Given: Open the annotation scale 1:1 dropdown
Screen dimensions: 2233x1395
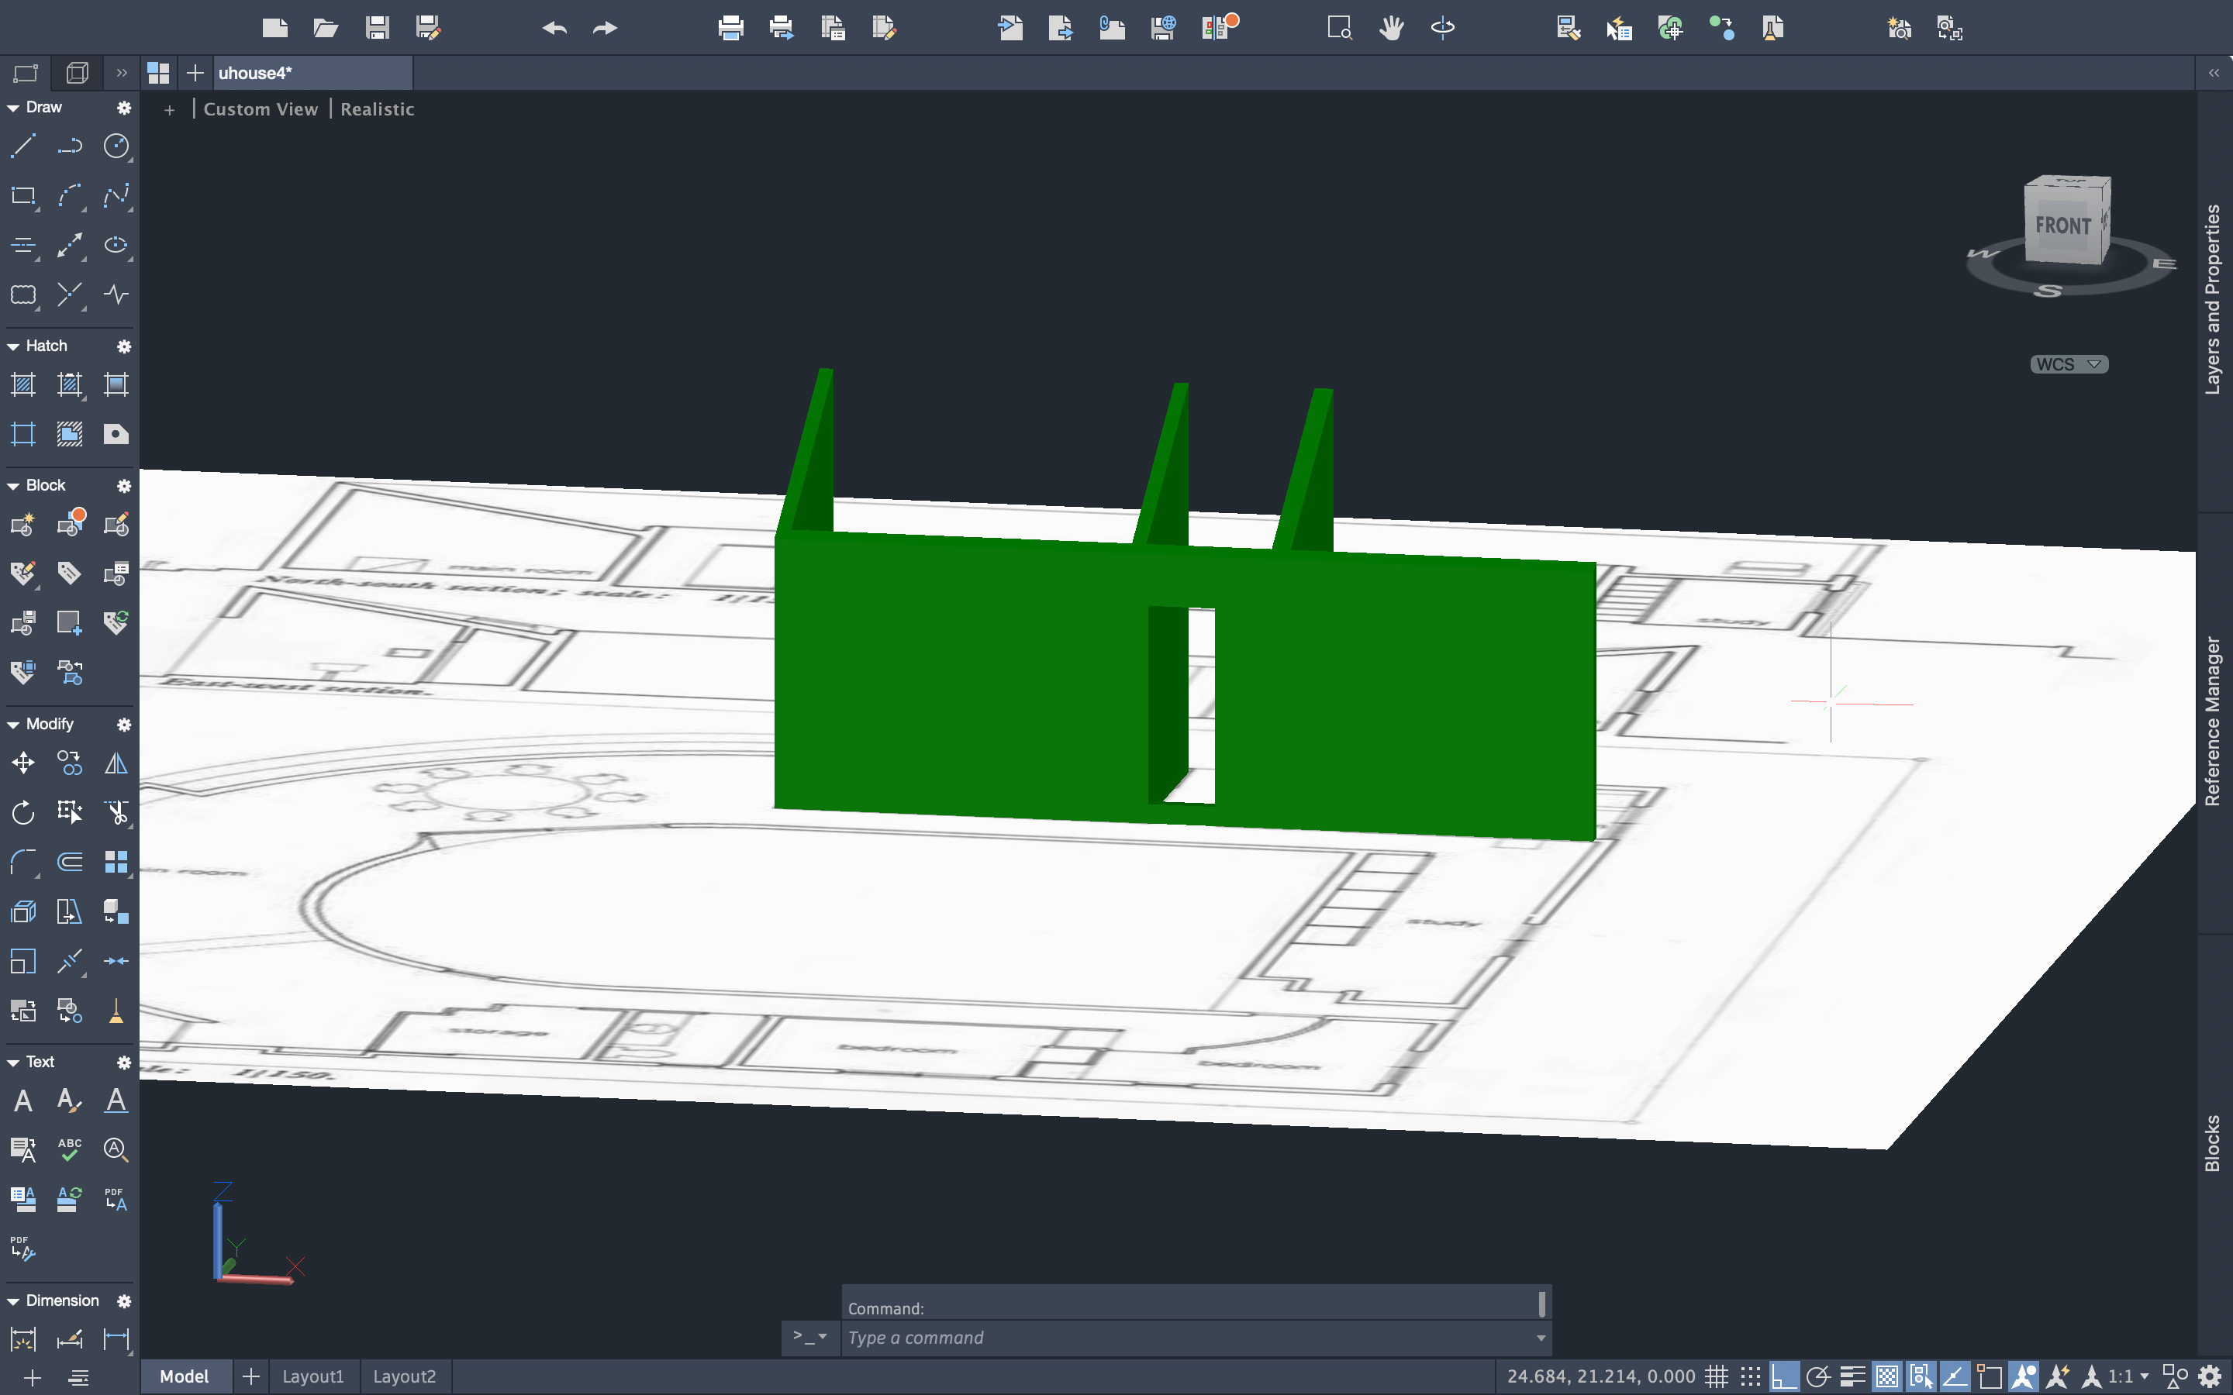Looking at the screenshot, I should point(2129,1376).
